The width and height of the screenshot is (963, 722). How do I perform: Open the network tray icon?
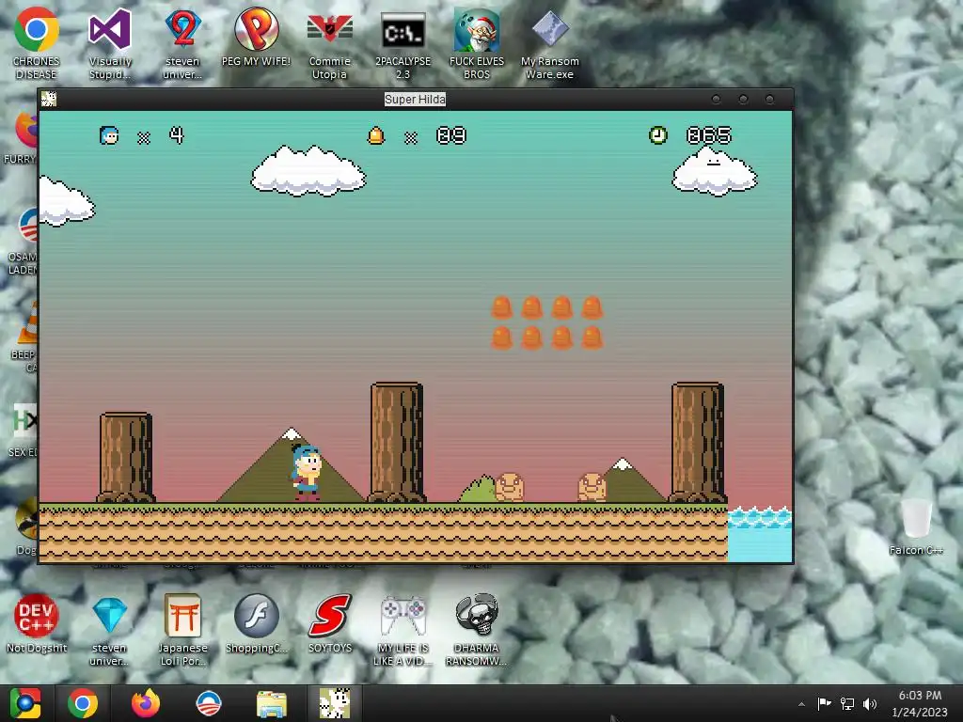[x=847, y=703]
